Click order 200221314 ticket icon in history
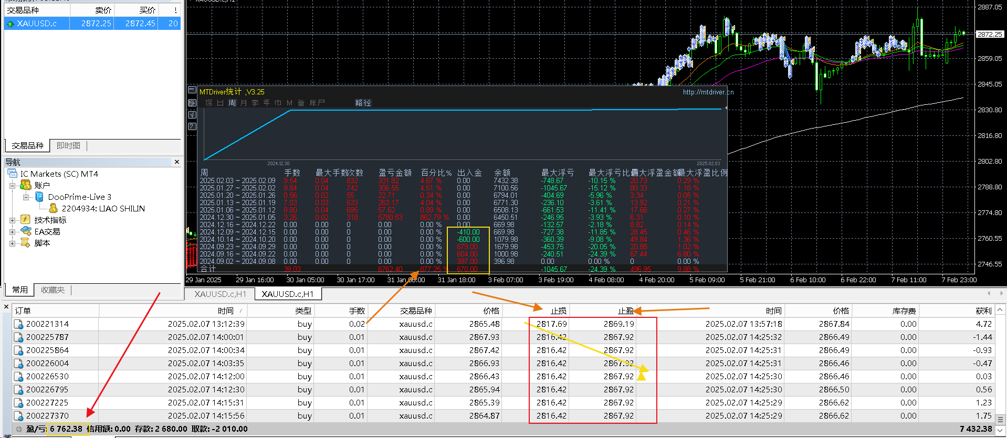1007x438 pixels. [x=18, y=324]
